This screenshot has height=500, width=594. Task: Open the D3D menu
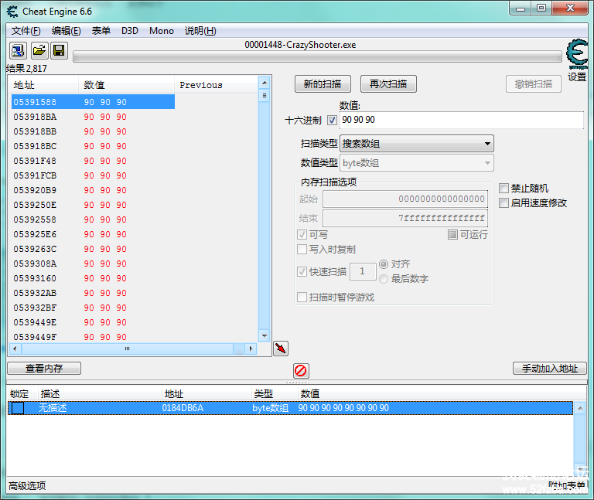tap(130, 31)
